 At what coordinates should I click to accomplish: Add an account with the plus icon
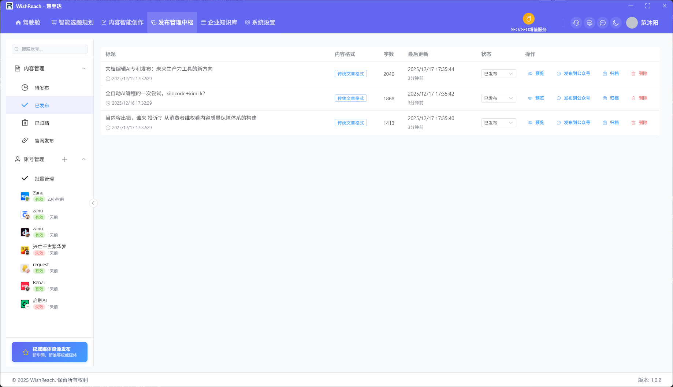pyautogui.click(x=65, y=159)
